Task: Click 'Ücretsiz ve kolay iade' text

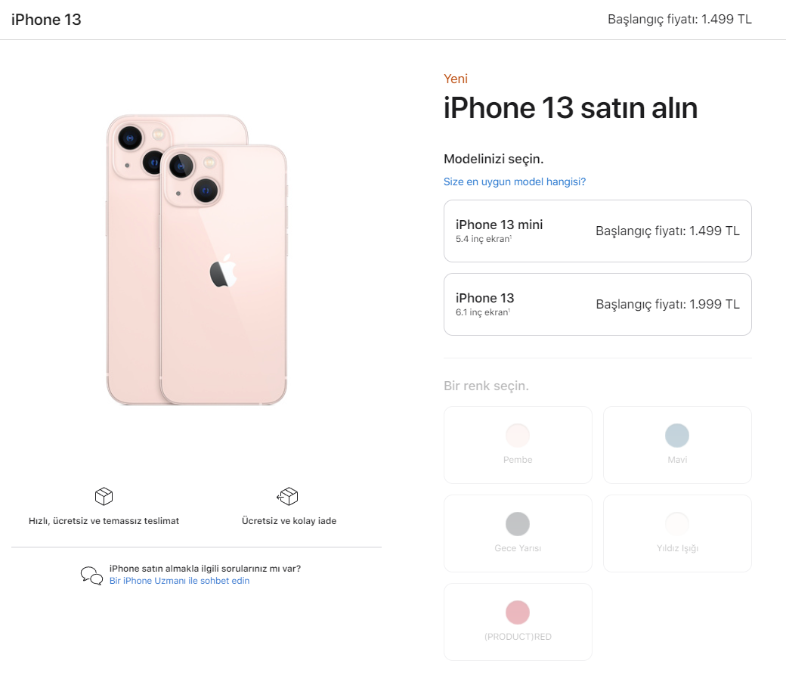Action: pos(289,521)
